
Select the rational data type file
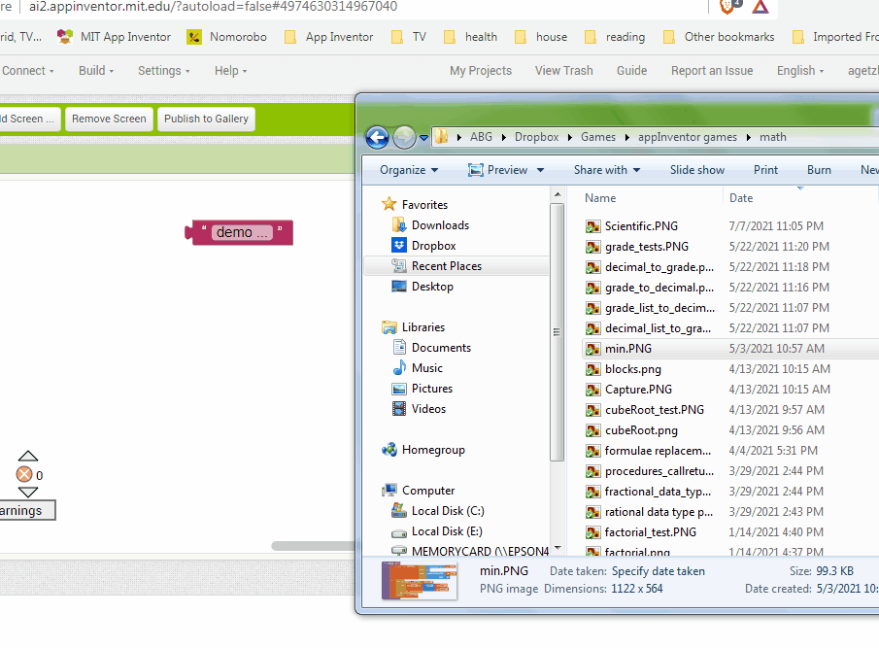click(x=659, y=512)
